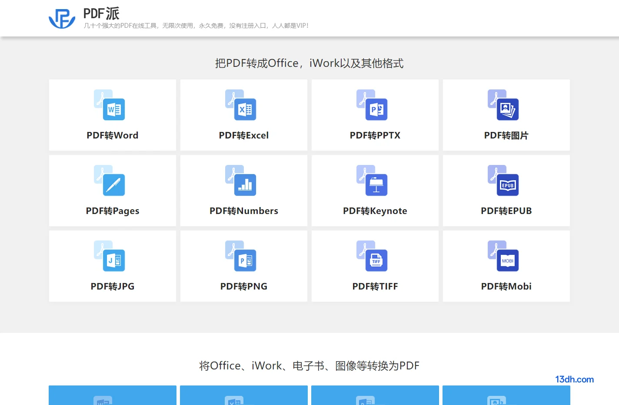Image resolution: width=619 pixels, height=405 pixels.
Task: Open the PDF转JPG label link
Action: click(113, 286)
